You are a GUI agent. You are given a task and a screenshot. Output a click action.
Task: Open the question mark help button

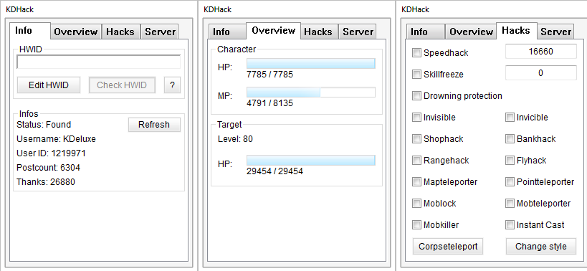[x=172, y=85]
